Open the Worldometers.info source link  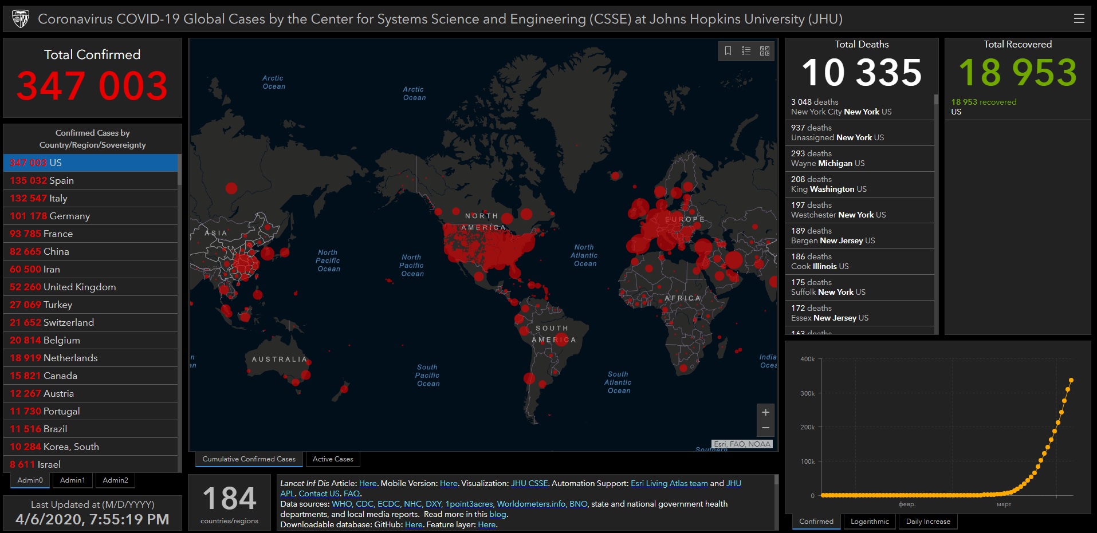pos(531,504)
